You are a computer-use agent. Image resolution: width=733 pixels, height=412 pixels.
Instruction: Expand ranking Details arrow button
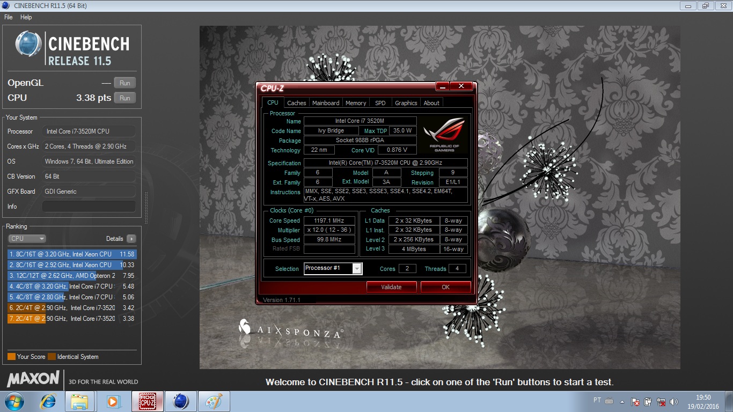click(131, 239)
